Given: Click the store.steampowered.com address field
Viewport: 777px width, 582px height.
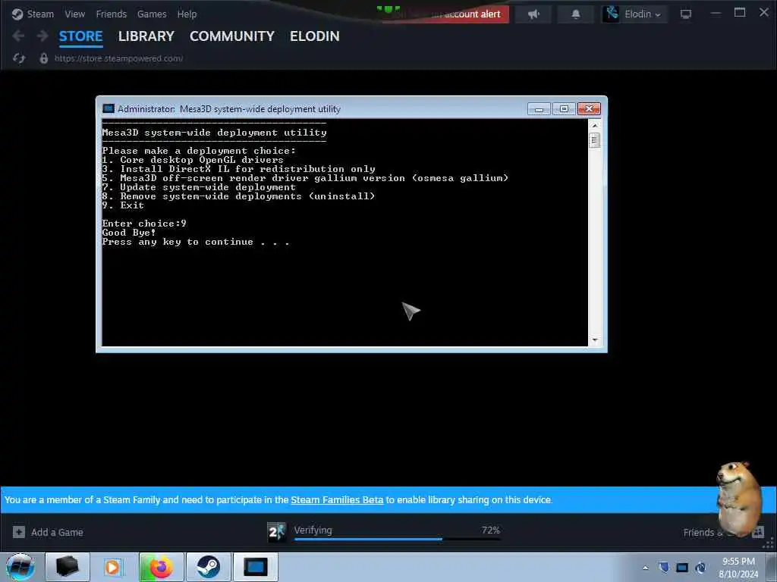Looking at the screenshot, I should coord(119,58).
